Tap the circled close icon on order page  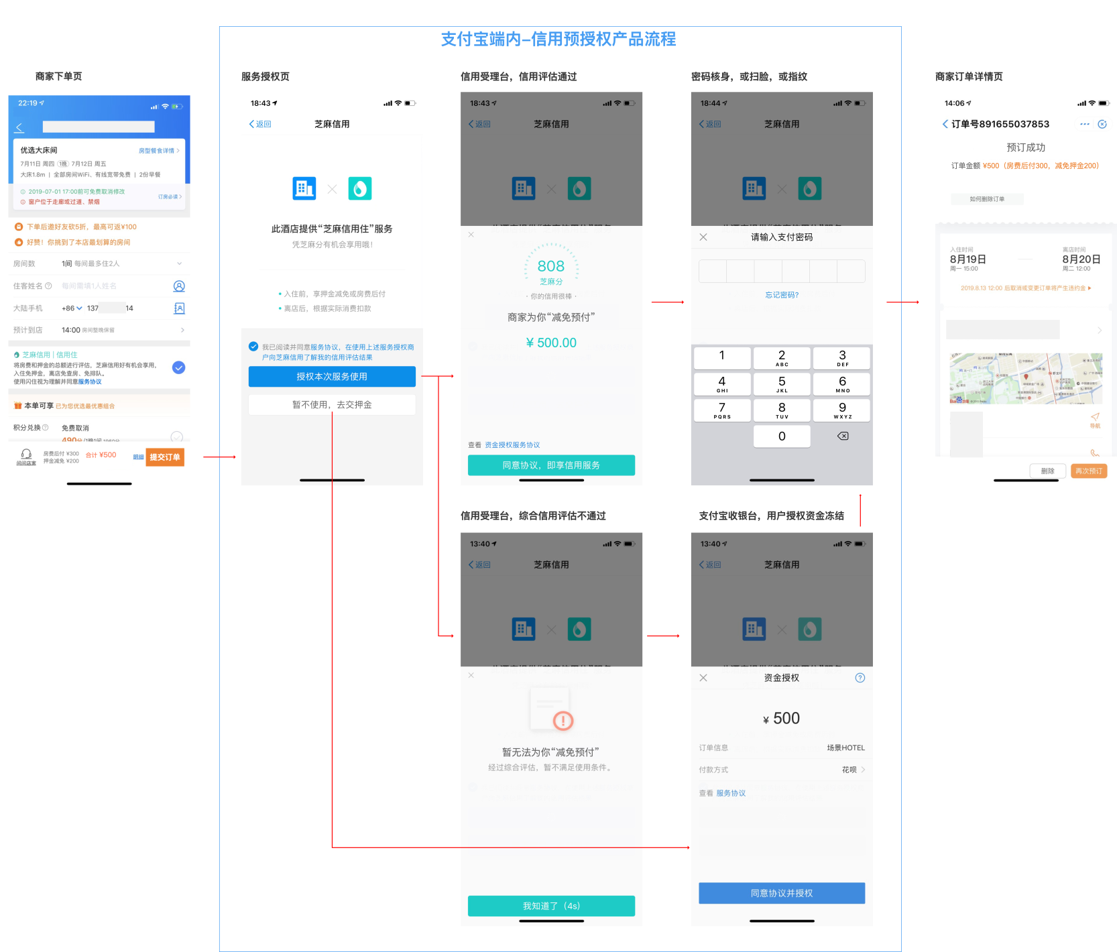tap(1102, 124)
